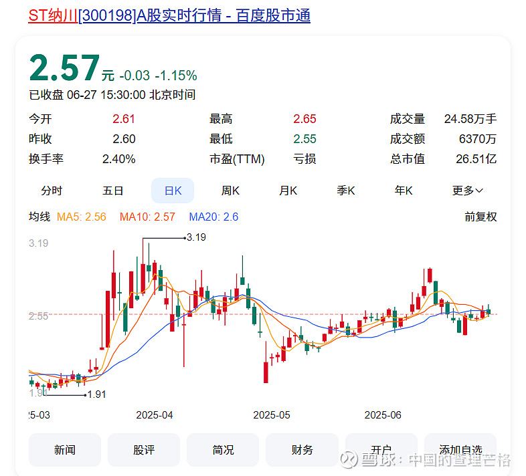This screenshot has height=476, width=526.
Task: Click the 市盈(TTM) value 亏损
Action: coord(304,159)
